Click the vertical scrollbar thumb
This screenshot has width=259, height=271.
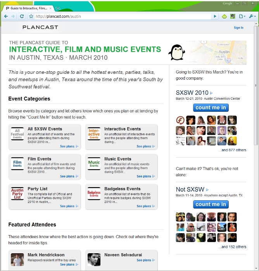256,85
